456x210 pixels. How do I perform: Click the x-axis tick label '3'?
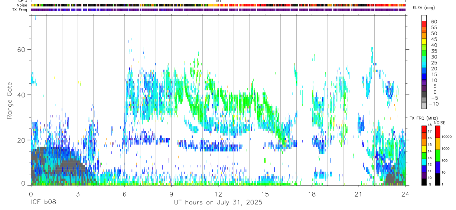[x=78, y=194]
